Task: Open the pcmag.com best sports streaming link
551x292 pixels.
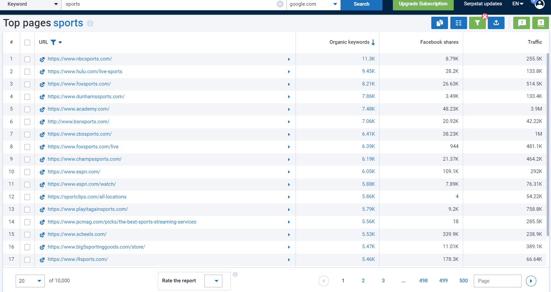Action: tap(122, 222)
